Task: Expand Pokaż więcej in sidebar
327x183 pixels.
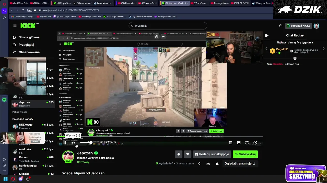Action: pos(19,112)
